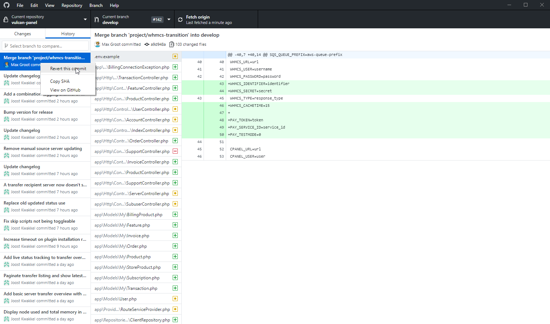Open the Repository menu
The height and width of the screenshot is (324, 550).
72,5
